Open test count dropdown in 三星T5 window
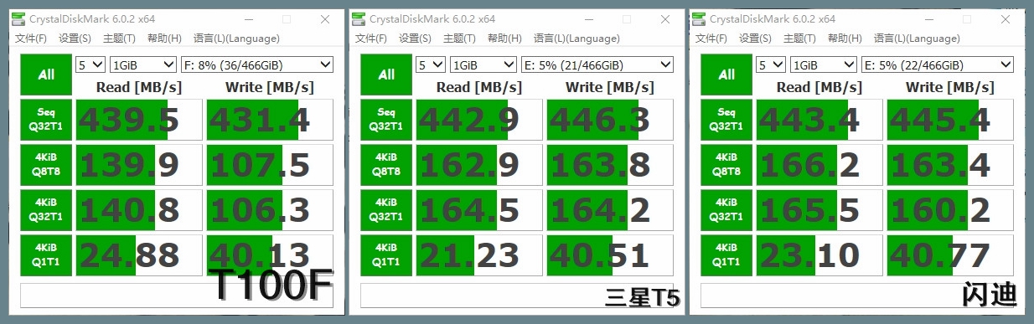This screenshot has height=324, width=1034. pyautogui.click(x=431, y=64)
